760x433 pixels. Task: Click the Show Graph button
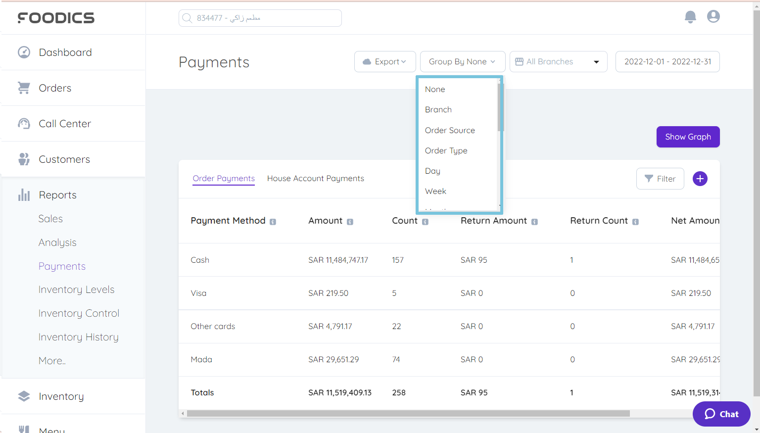pyautogui.click(x=688, y=137)
